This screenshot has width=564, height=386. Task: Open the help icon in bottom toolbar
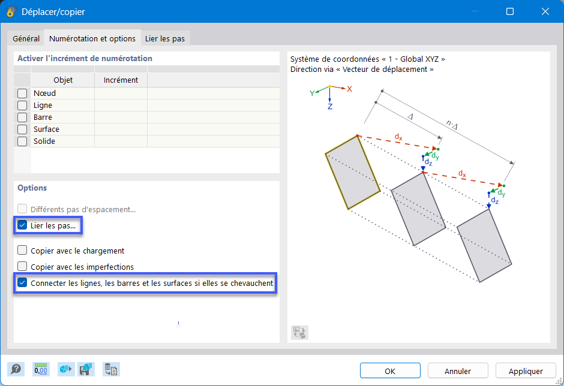tap(16, 369)
